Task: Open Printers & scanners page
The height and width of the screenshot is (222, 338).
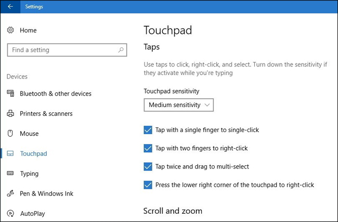Action: pyautogui.click(x=46, y=113)
